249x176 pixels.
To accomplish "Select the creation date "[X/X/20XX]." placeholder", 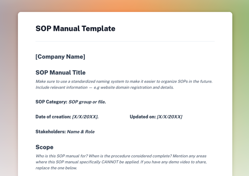I will [85, 117].
